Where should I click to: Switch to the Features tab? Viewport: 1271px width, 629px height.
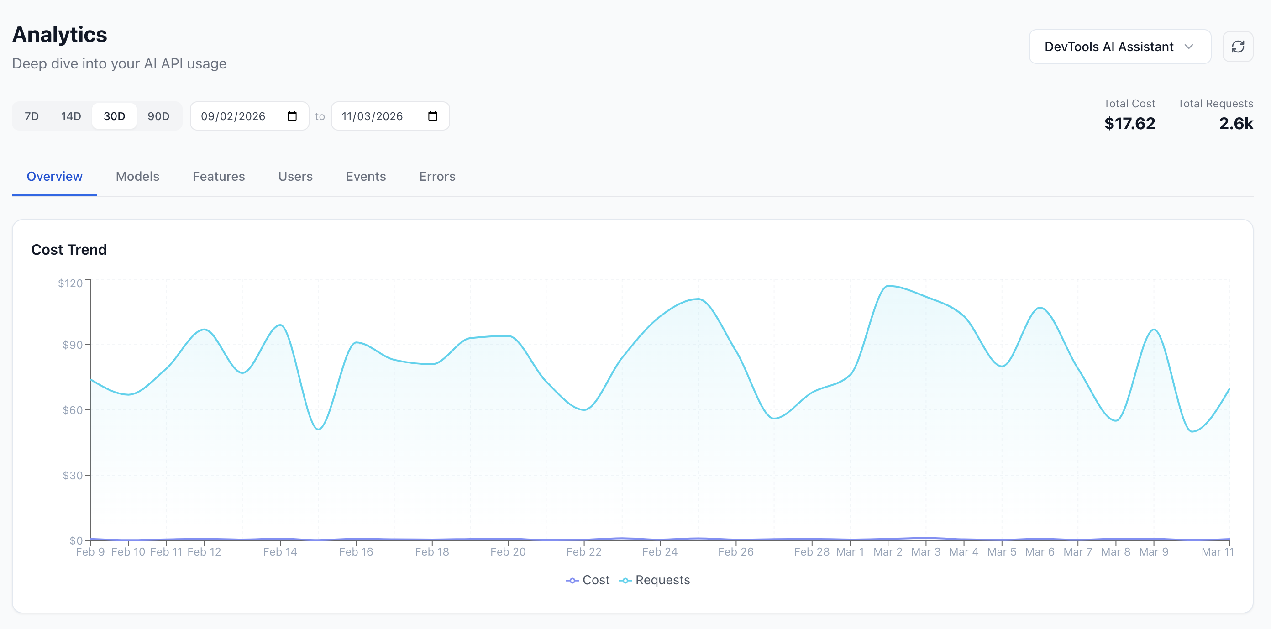click(219, 176)
